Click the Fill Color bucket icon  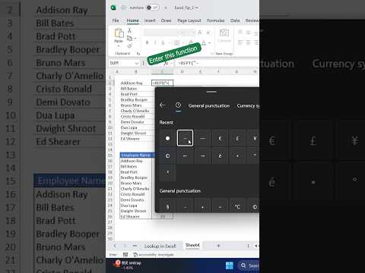191,42
